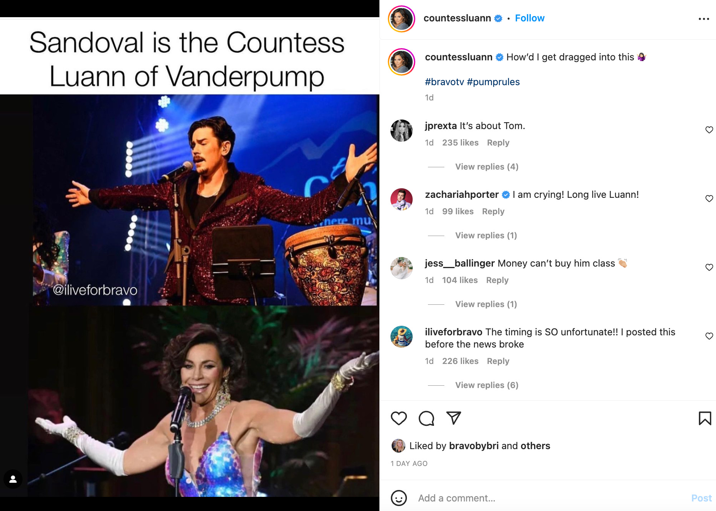
Task: Expand View replies (4) under jprexta
Action: tap(486, 167)
